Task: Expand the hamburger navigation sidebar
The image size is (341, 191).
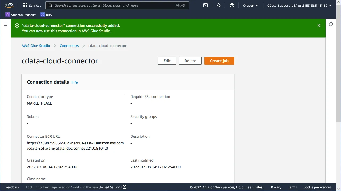Action: [x=6, y=24]
